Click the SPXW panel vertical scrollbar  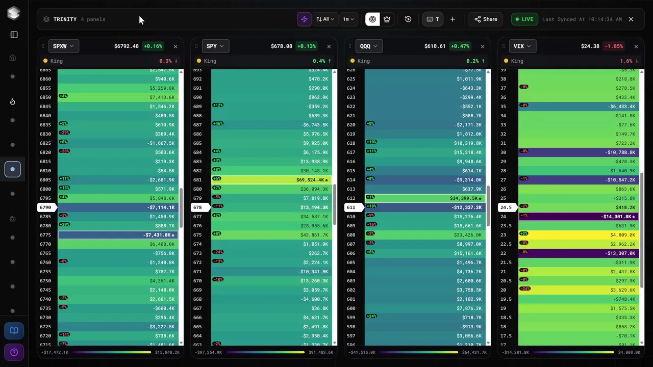click(x=181, y=208)
